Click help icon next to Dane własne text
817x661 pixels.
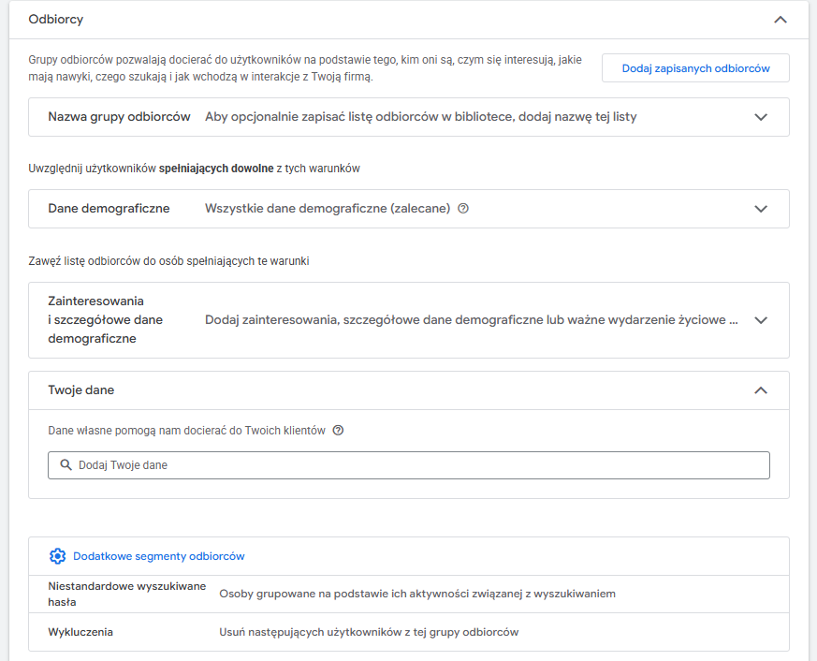coord(338,431)
